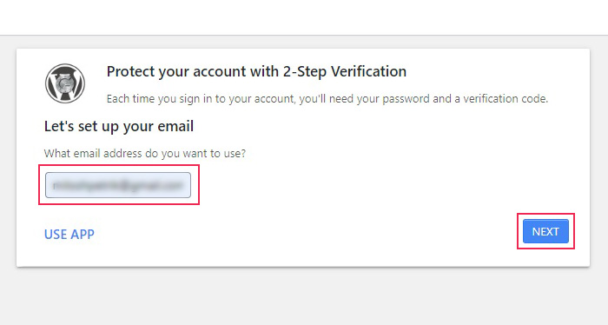Select the circular 2-Step Verification emblem
The height and width of the screenshot is (325, 608).
(x=65, y=83)
